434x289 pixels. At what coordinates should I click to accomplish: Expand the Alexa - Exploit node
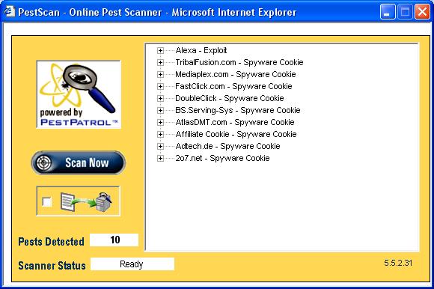160,50
